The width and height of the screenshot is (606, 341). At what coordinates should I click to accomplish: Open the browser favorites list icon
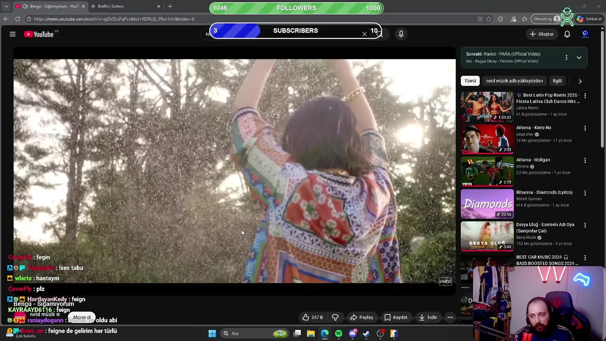[x=525, y=19]
